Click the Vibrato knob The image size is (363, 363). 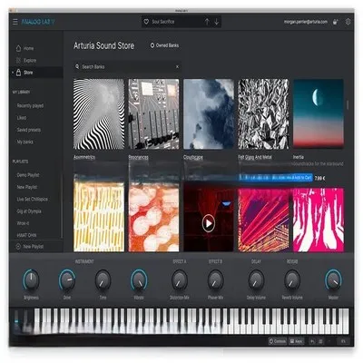[x=139, y=280]
